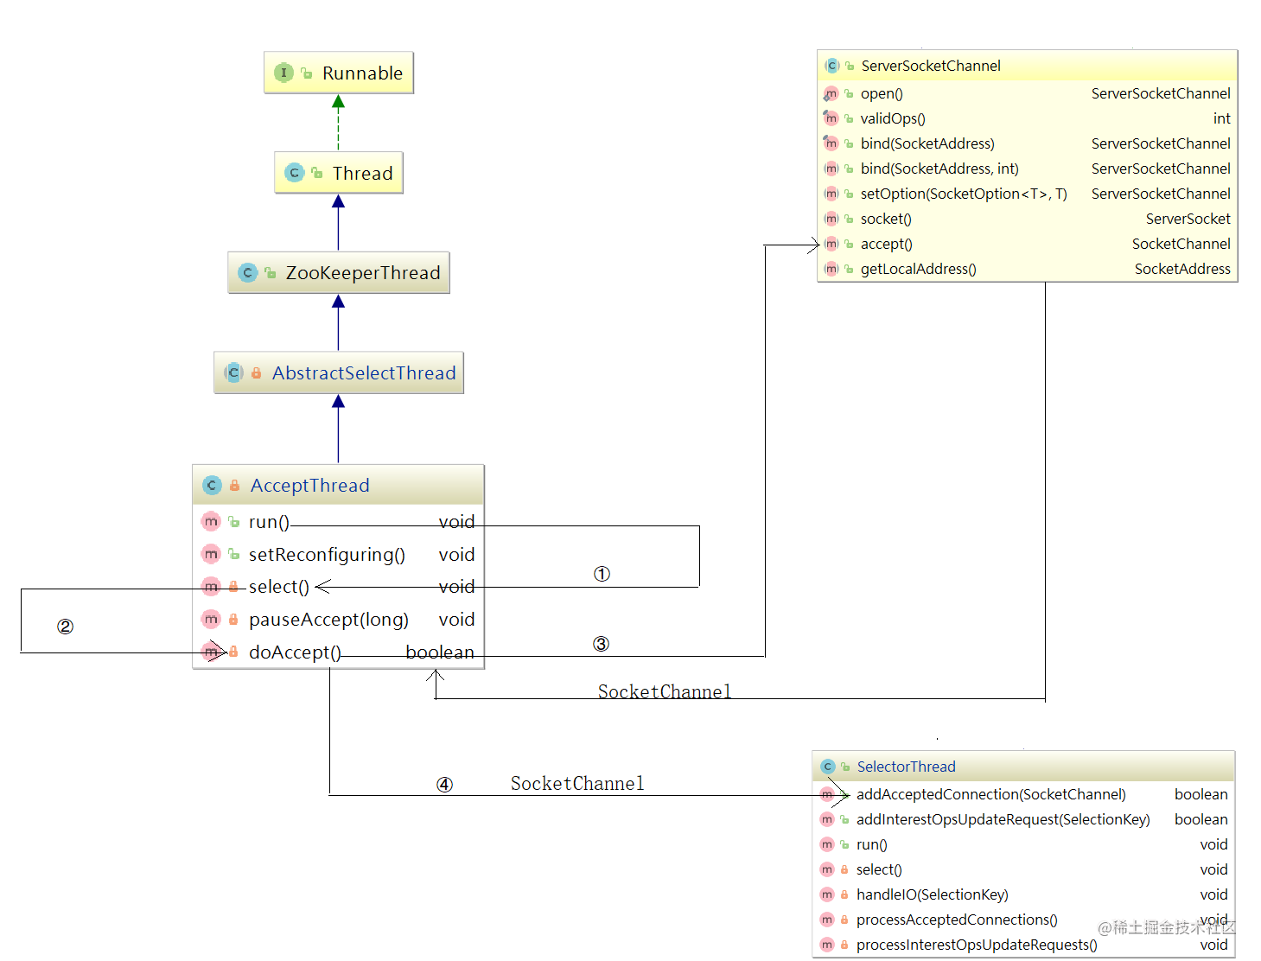The image size is (1261, 961).
Task: Click the setReconfiguring() method row
Action: [339, 554]
